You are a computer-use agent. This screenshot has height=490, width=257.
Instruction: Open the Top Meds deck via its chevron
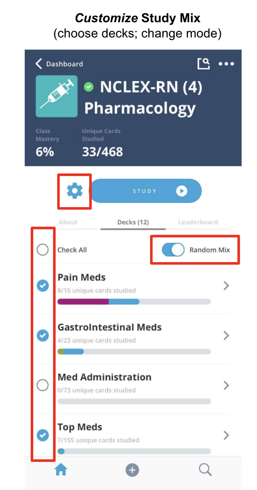[226, 435]
